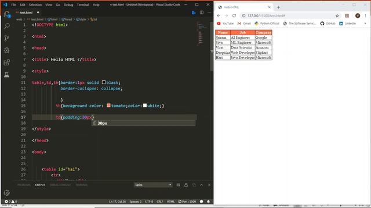This screenshot has width=371, height=208.
Task: Switch to the OUTPUT panel tab
Action: click(x=40, y=185)
